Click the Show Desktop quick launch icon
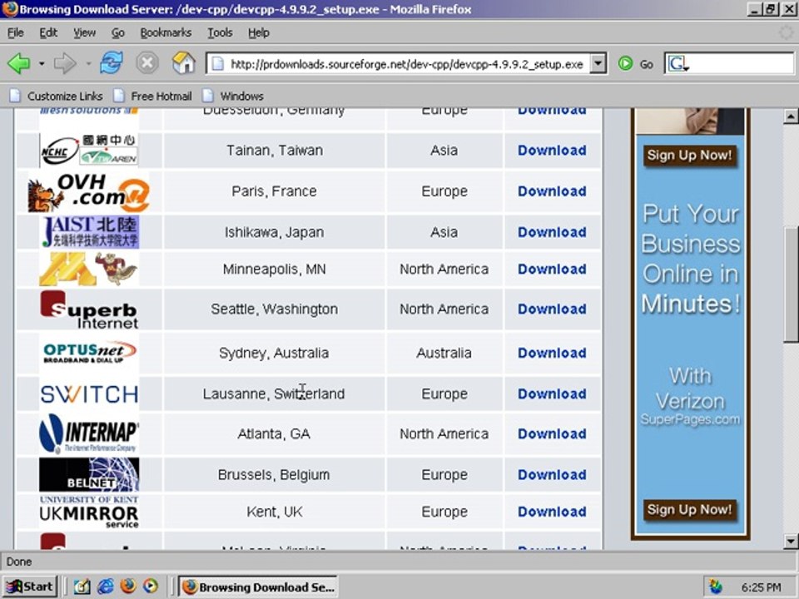 click(82, 587)
